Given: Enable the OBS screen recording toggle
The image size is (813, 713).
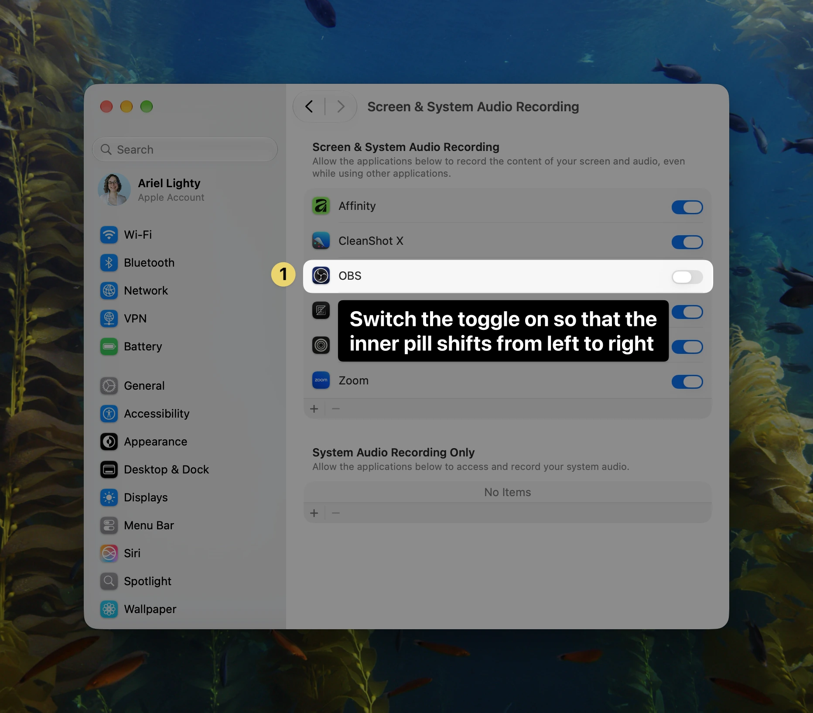Looking at the screenshot, I should click(687, 277).
